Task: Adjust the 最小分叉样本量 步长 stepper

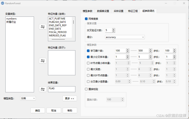Action: [x=174, y=57]
